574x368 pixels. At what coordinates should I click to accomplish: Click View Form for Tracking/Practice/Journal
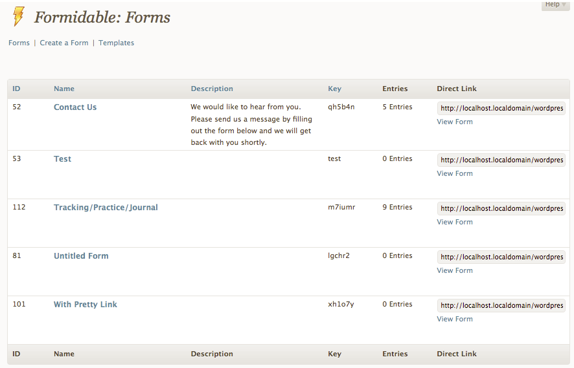pyautogui.click(x=455, y=222)
